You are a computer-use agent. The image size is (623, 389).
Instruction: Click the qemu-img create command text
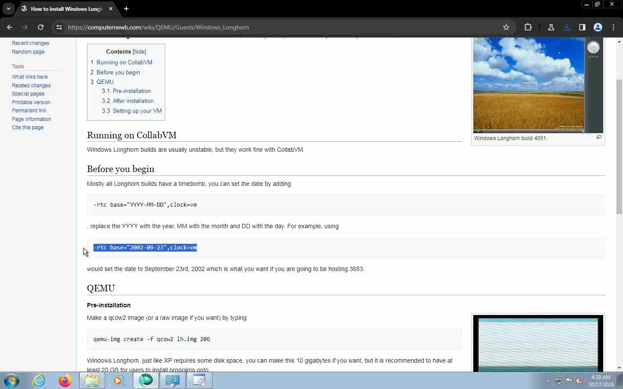[x=152, y=339]
